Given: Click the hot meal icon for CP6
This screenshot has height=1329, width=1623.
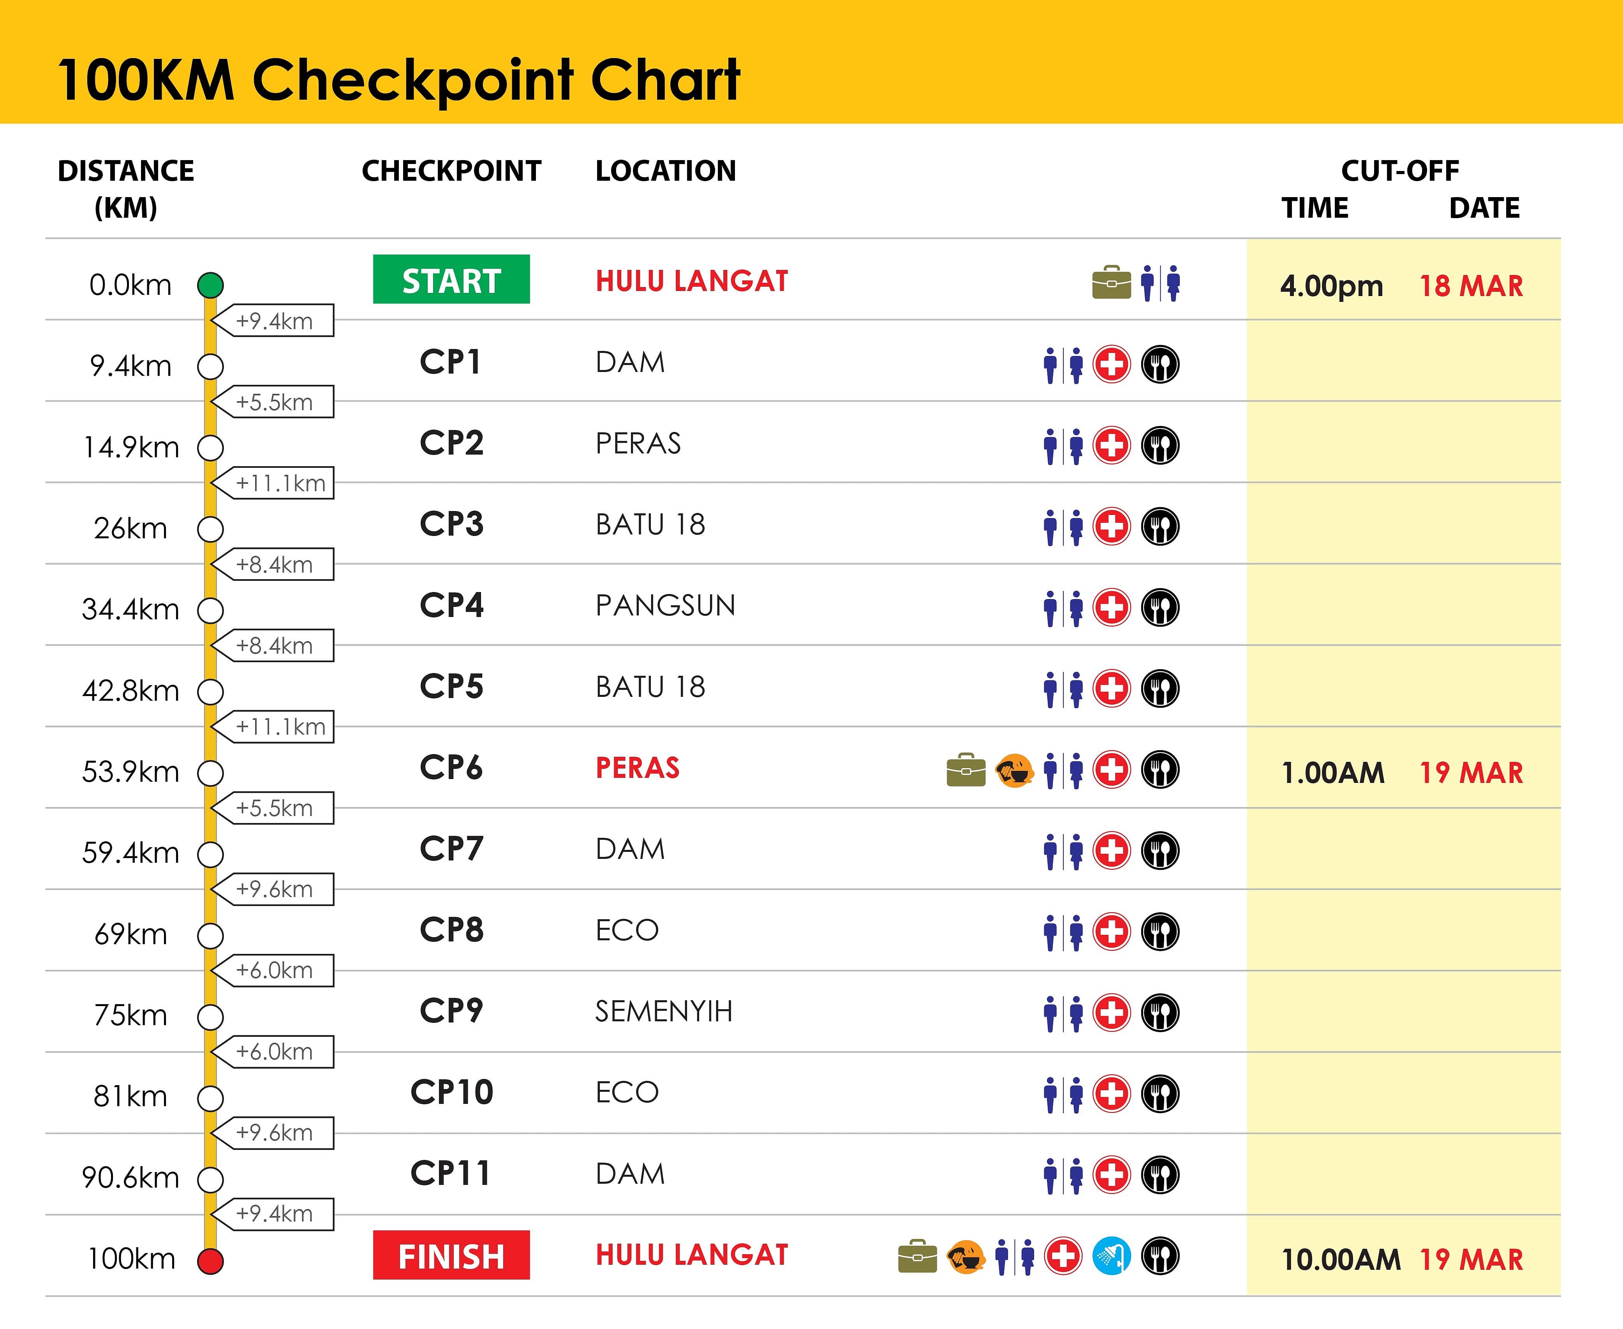Looking at the screenshot, I should (1014, 770).
